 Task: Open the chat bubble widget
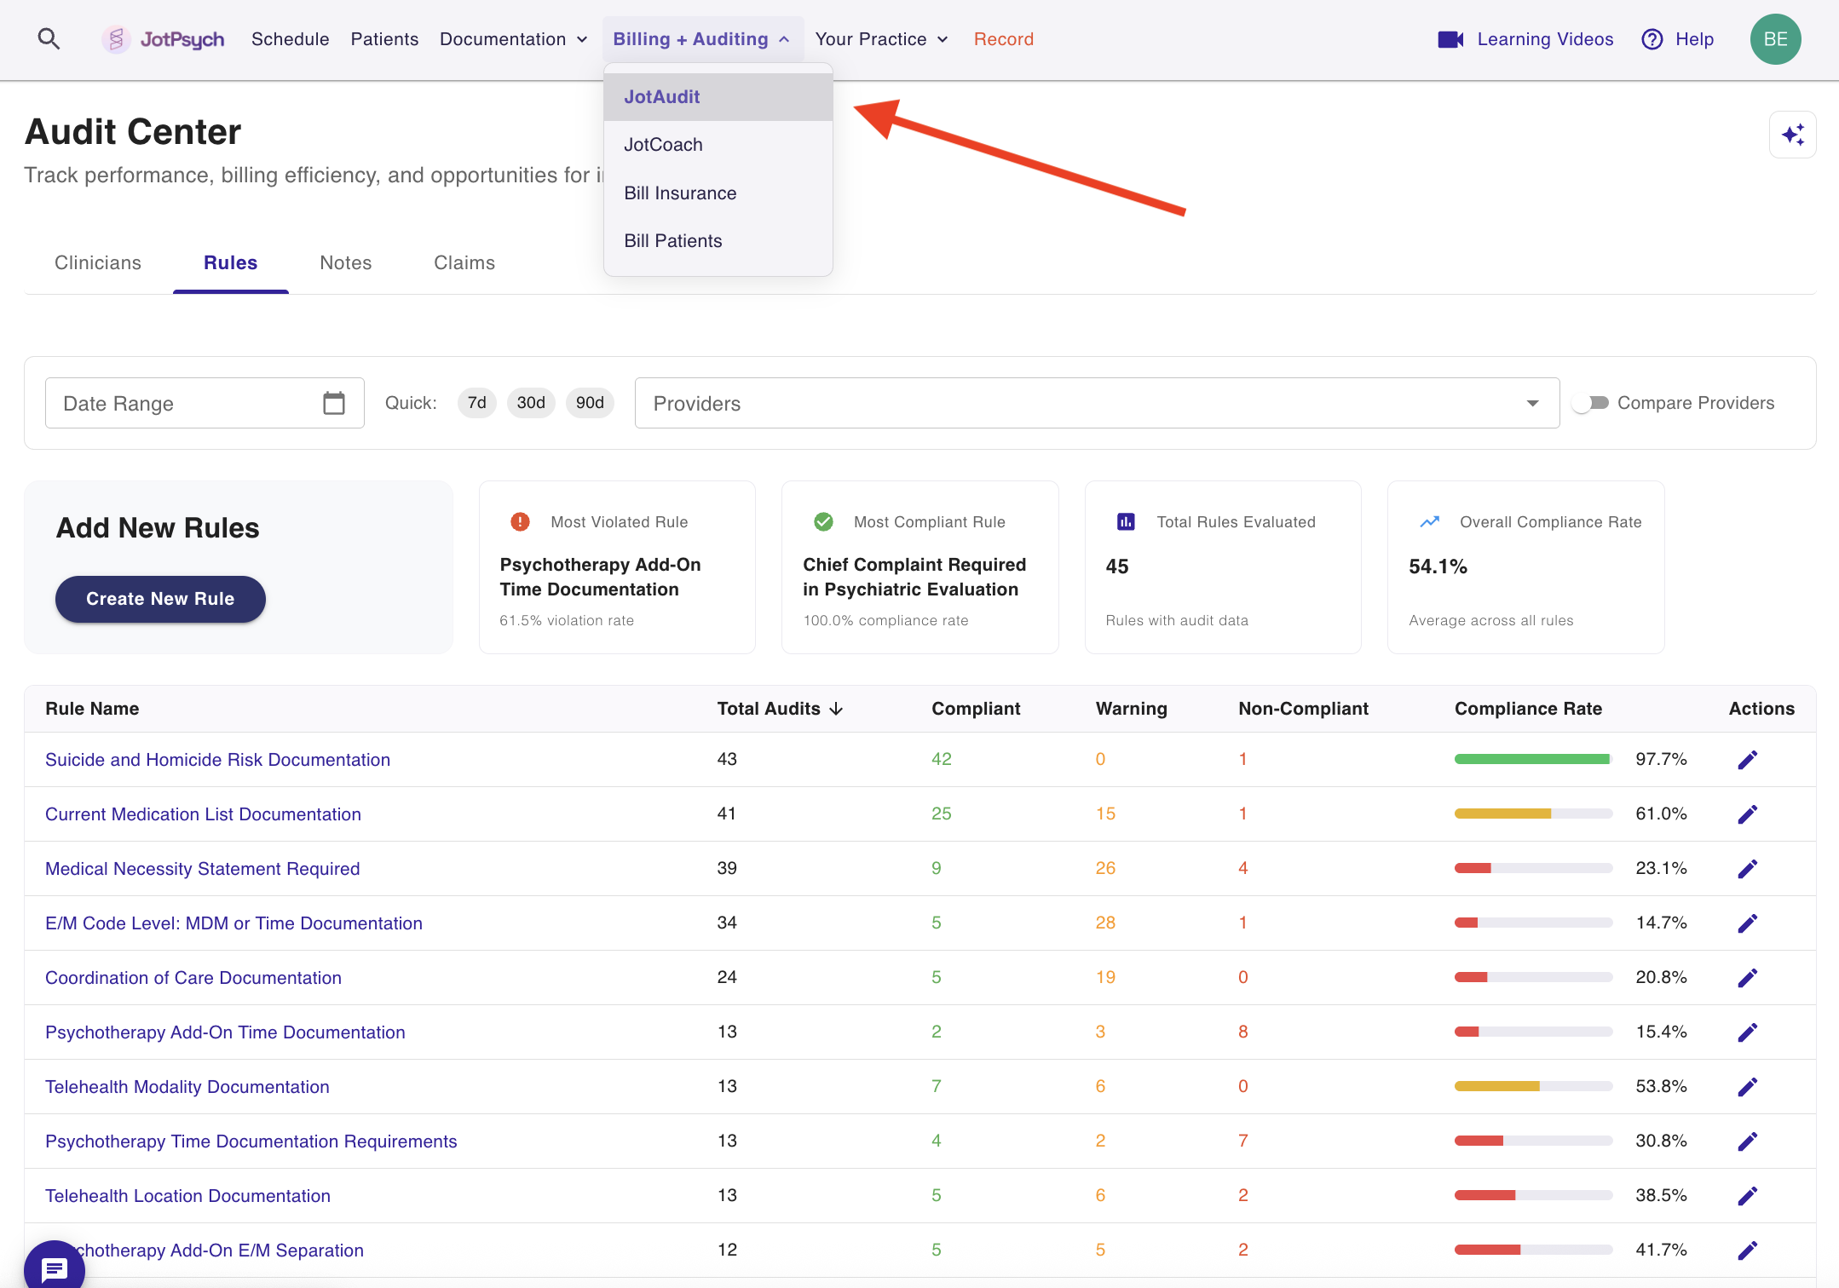54,1268
